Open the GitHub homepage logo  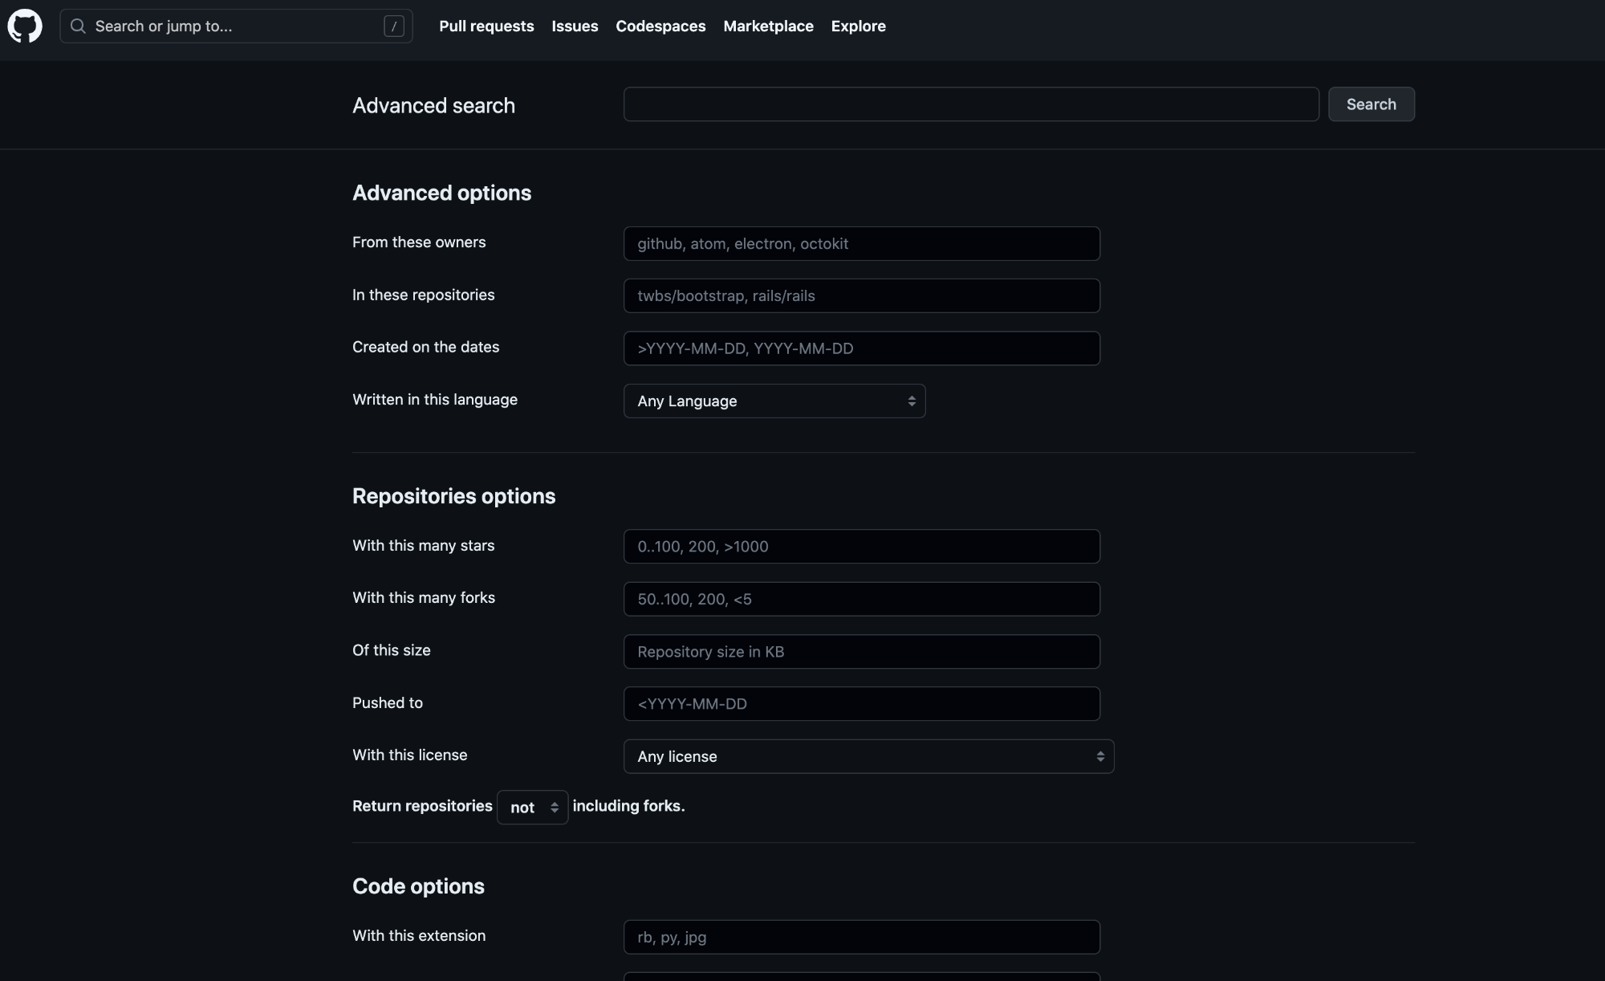point(25,26)
